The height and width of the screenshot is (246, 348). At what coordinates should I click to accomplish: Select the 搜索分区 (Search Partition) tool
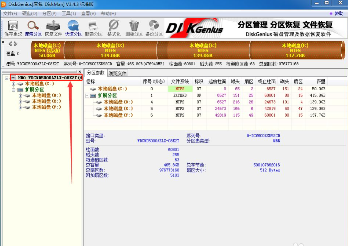click(32, 27)
